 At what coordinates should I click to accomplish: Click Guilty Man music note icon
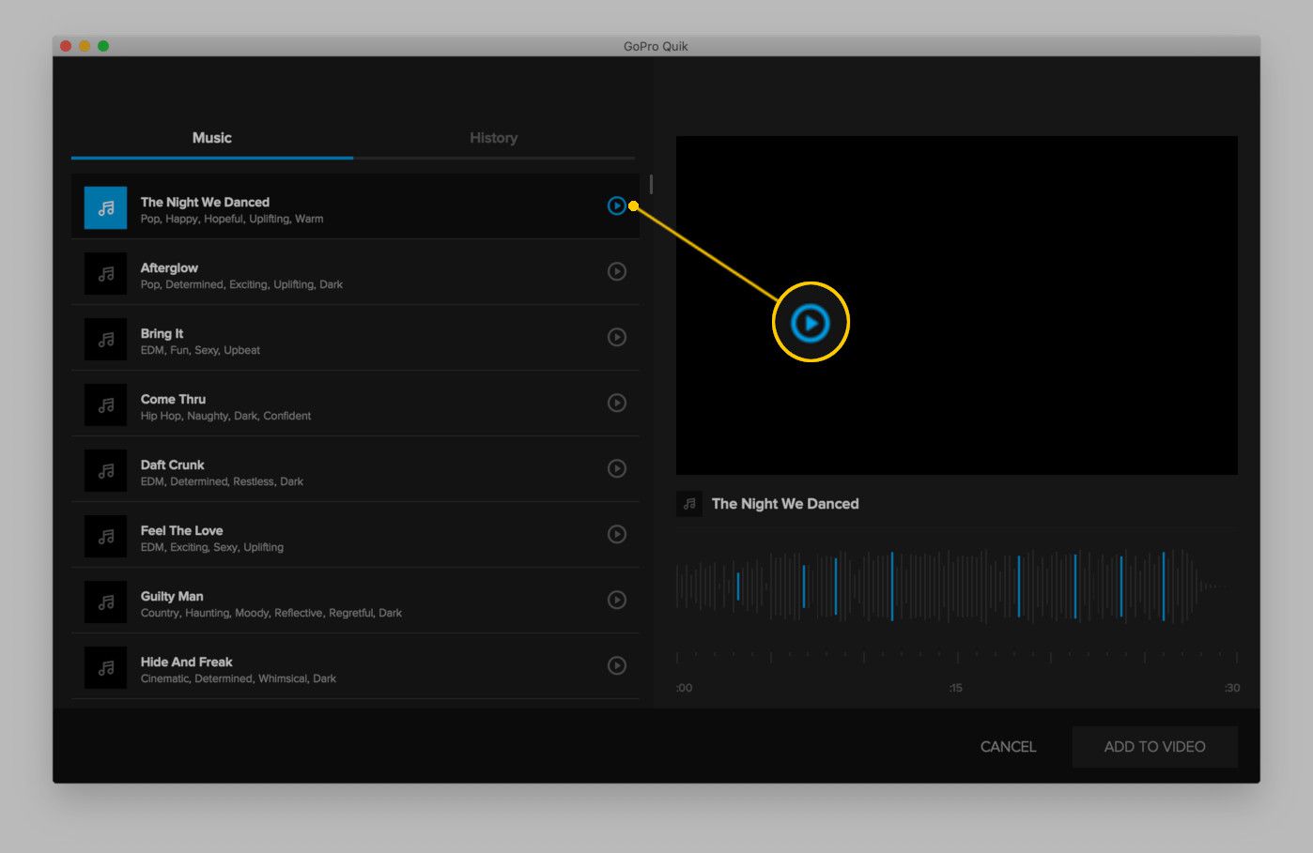105,602
